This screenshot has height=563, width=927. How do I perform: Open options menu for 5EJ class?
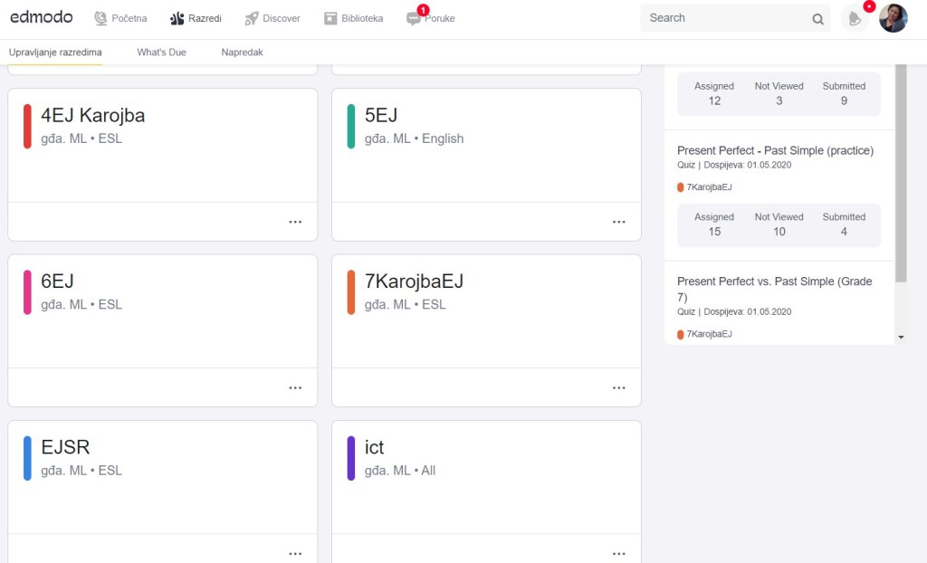tap(619, 222)
